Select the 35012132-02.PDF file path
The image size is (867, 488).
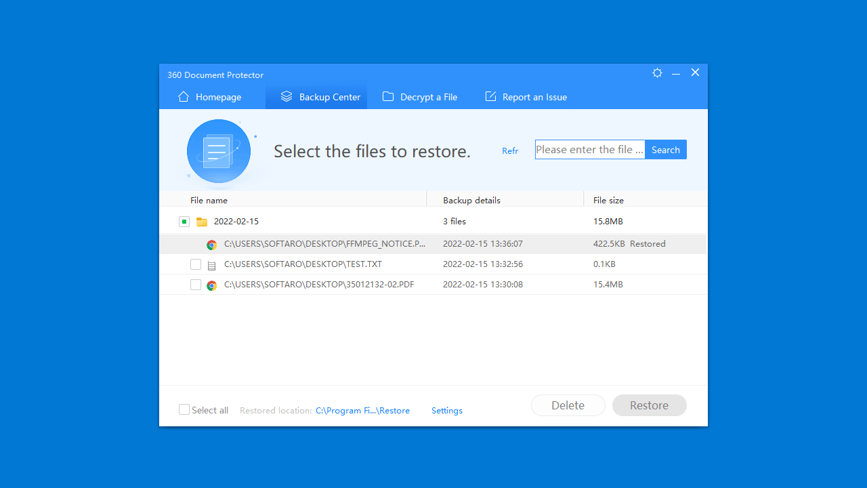click(x=319, y=285)
